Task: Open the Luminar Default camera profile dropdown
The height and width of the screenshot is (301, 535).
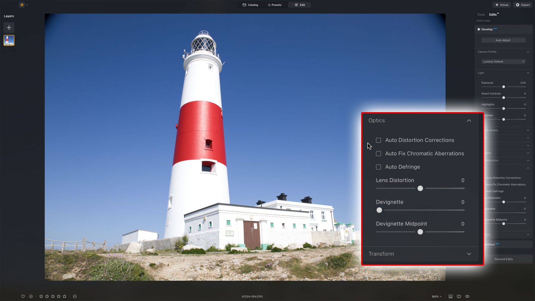Action: 503,61
